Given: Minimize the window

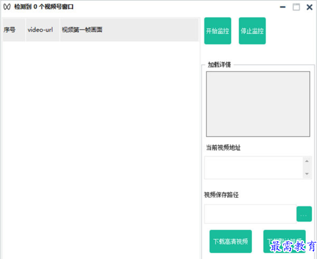Looking at the screenshot, I should tap(283, 7).
